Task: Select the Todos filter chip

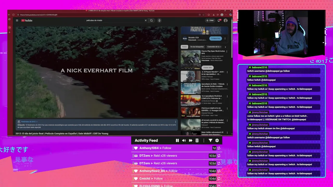Action: click(184, 47)
